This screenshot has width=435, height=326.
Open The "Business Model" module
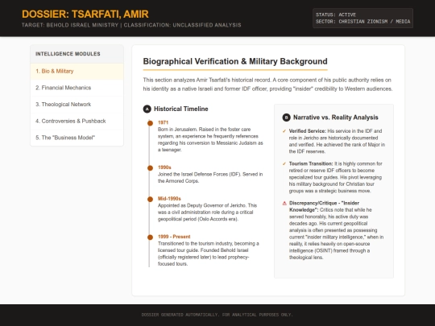77,138
